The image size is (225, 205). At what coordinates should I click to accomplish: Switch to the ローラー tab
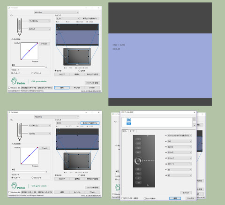point(132,131)
